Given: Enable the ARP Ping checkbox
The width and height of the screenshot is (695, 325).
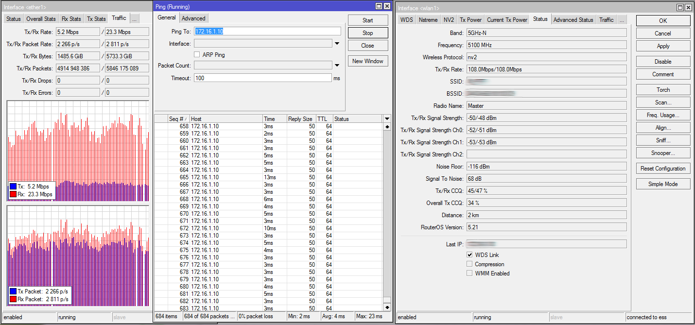Looking at the screenshot, I should coord(197,55).
